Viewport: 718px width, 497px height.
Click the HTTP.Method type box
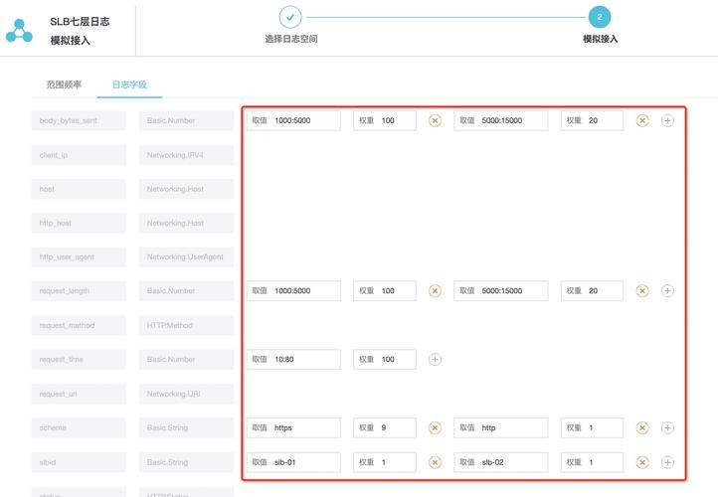186,325
